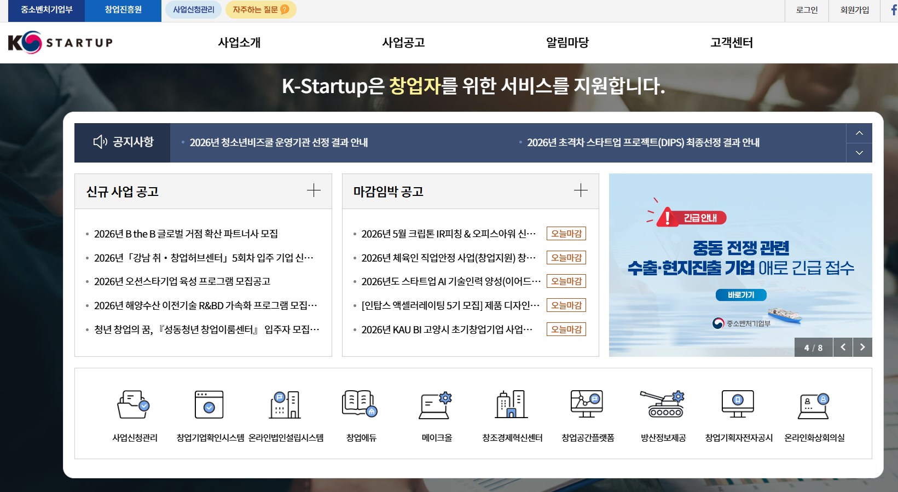This screenshot has width=898, height=492.
Task: Open the 창업기업확인시스템 icon
Action: tap(209, 405)
